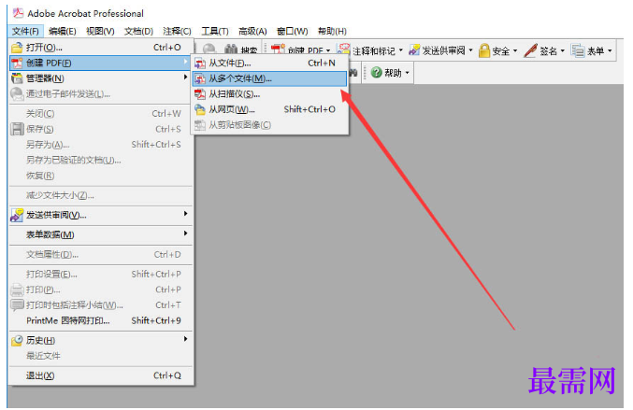Viewport: 633px width, 410px height.
Task: Expand the Forms toolbar dropdown arrow
Action: (x=610, y=50)
